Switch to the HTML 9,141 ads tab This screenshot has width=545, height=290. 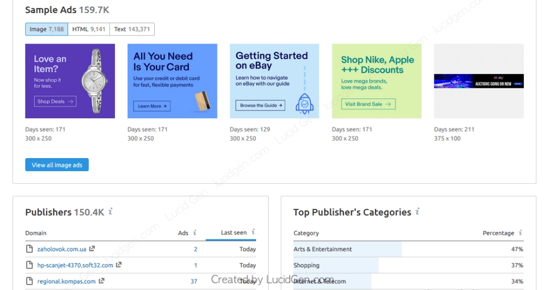89,29
